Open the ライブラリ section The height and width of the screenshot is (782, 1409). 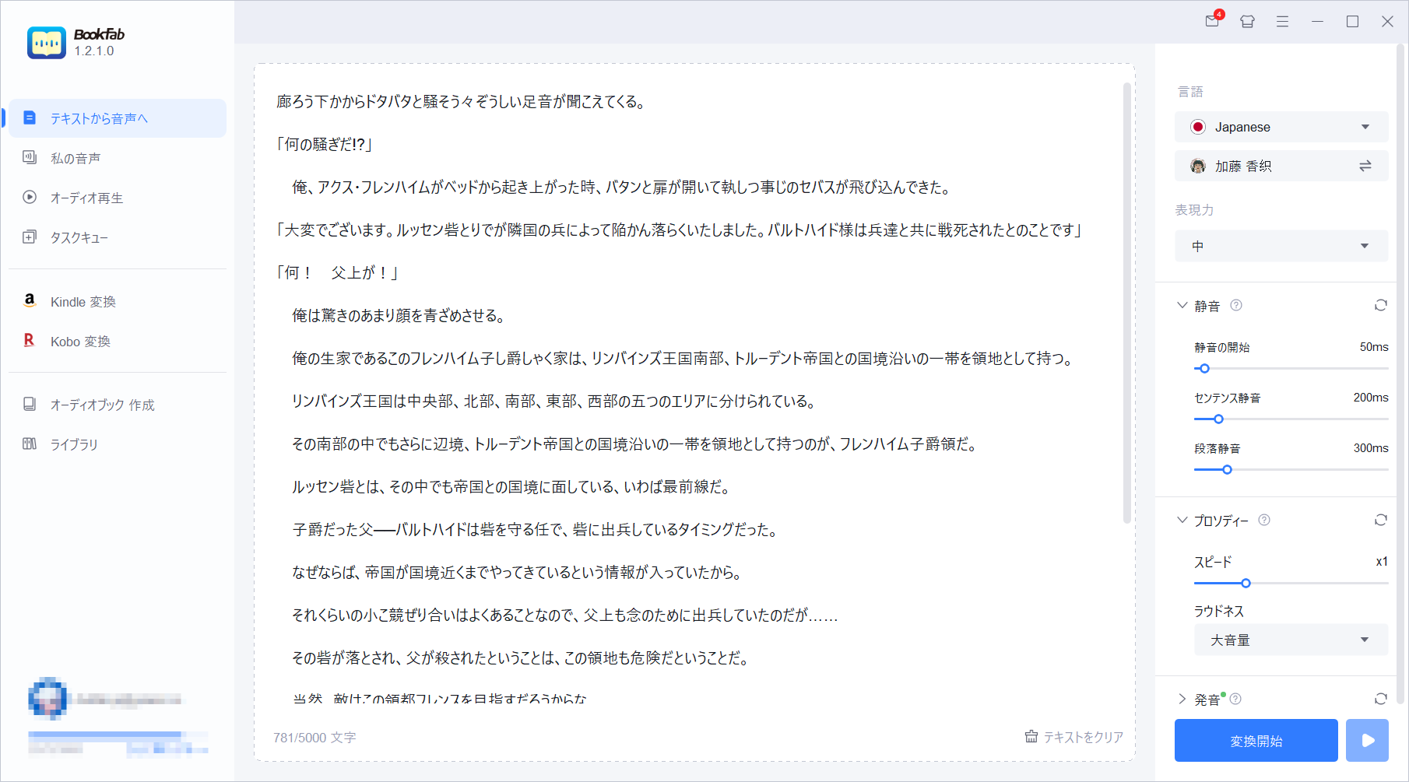tap(74, 444)
